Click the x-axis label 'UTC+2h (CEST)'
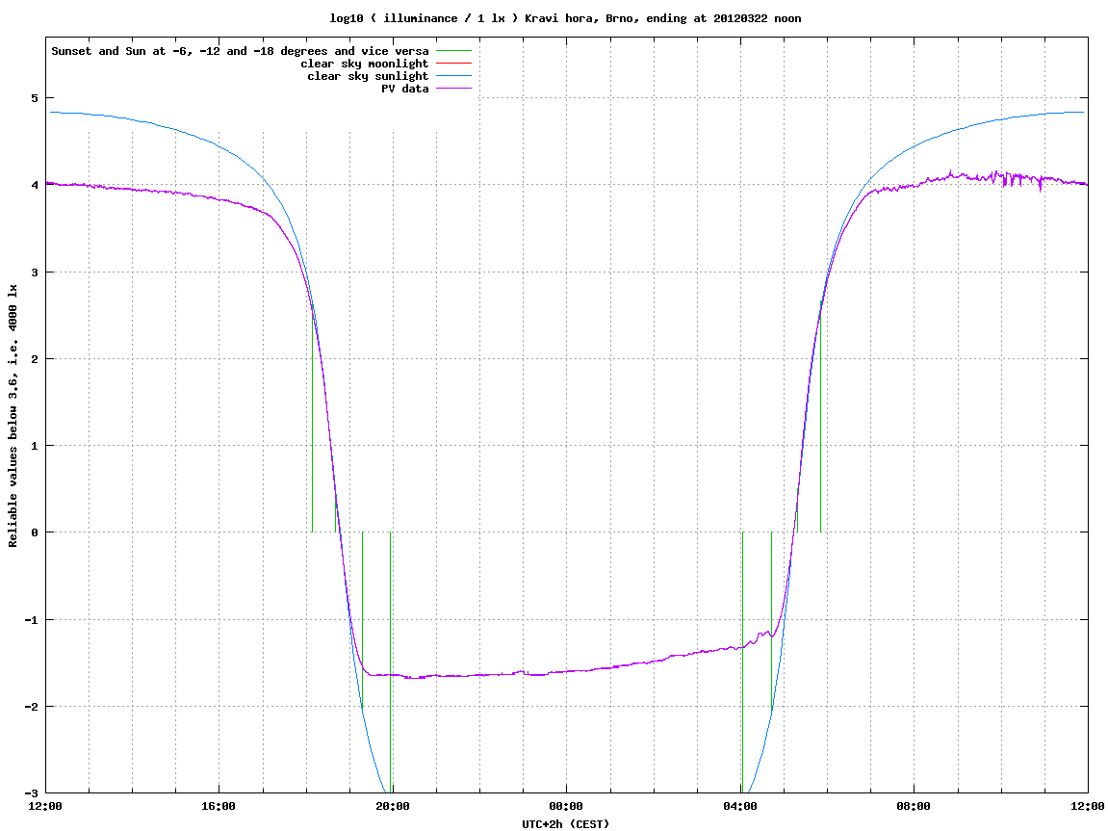 pos(565,824)
